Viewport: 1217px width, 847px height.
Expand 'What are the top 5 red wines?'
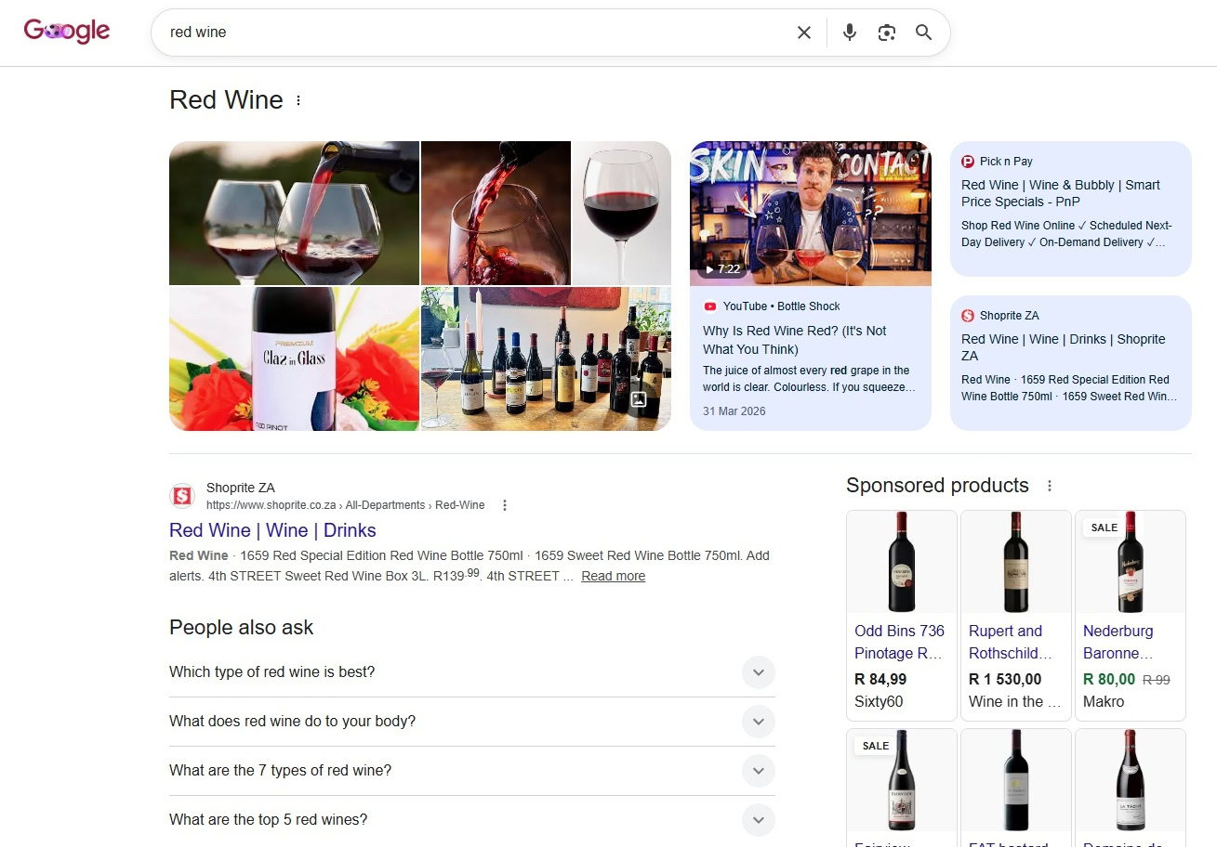click(472, 820)
